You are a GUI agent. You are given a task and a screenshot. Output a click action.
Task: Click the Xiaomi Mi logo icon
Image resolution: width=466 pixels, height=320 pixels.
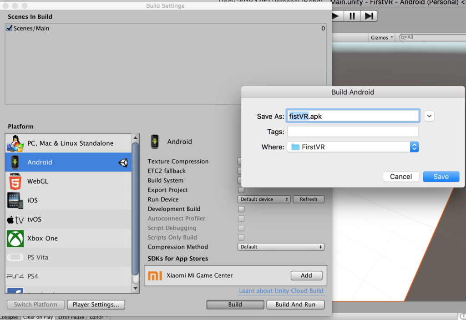155,276
